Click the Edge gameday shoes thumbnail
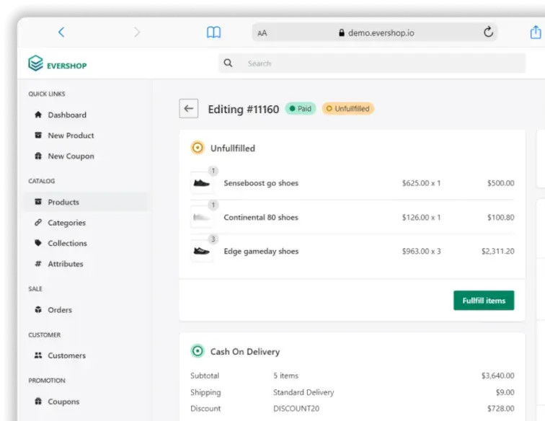Image resolution: width=545 pixels, height=421 pixels. 202,251
